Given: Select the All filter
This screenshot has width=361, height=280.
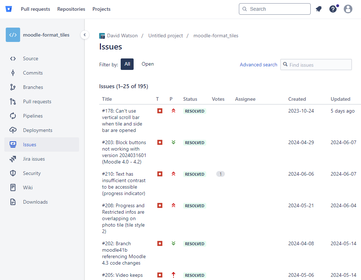Looking at the screenshot, I should point(127,64).
